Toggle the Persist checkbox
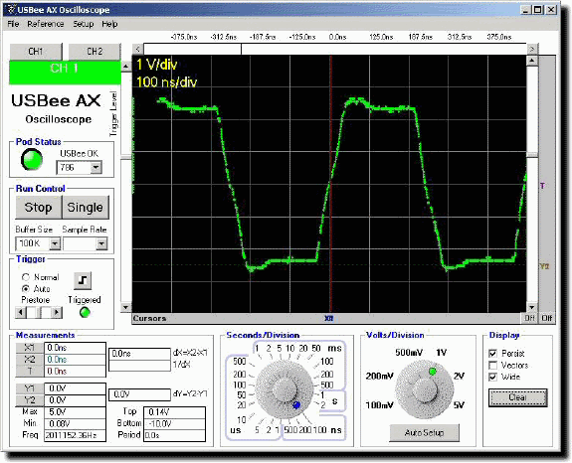Image resolution: width=572 pixels, height=463 pixels. click(492, 354)
